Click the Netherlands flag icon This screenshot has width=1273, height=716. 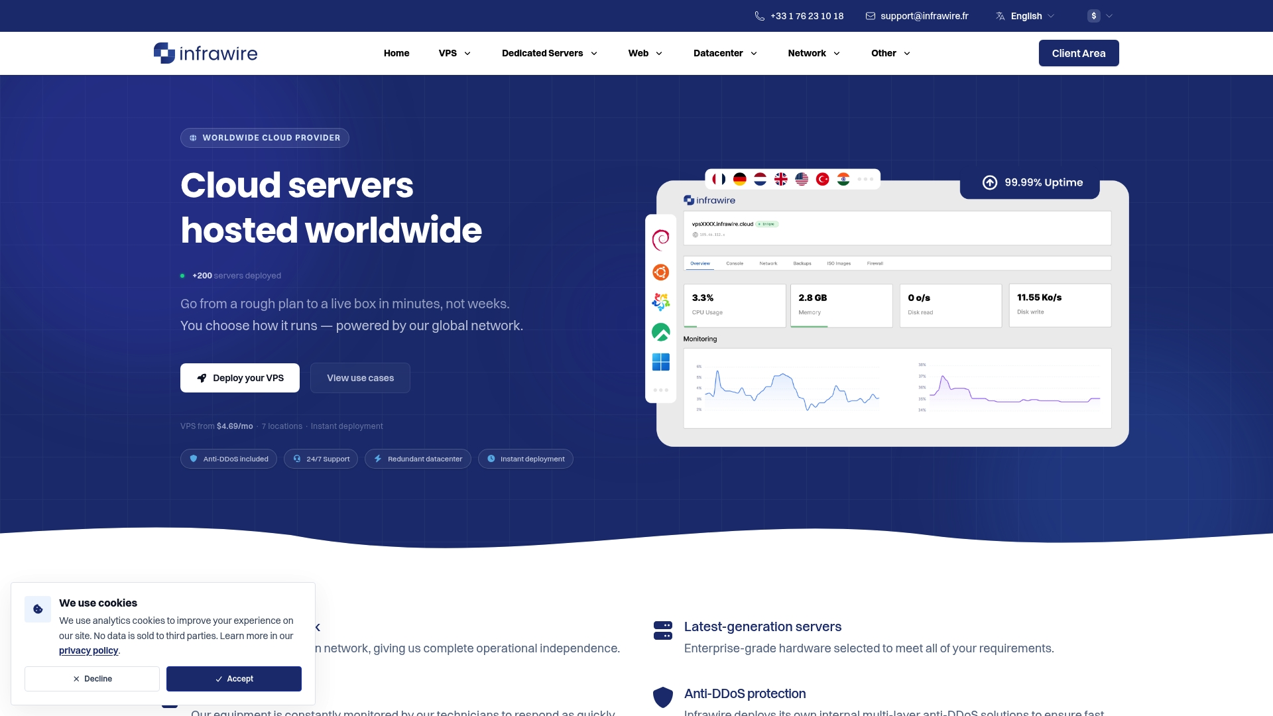tap(760, 179)
